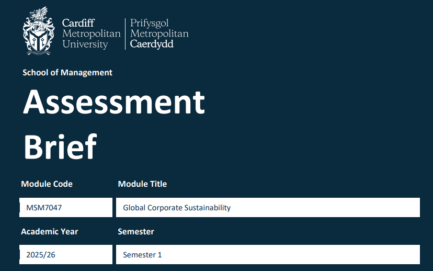Image resolution: width=433 pixels, height=271 pixels.
Task: Click the 'Global Corporate Sustainability' title field
Action: click(268, 208)
